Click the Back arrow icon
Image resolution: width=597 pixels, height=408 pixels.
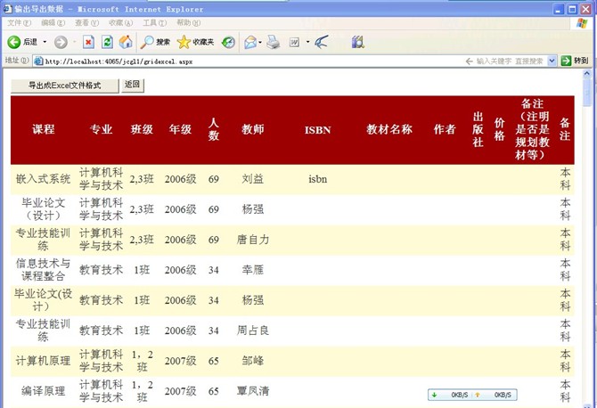coord(13,42)
